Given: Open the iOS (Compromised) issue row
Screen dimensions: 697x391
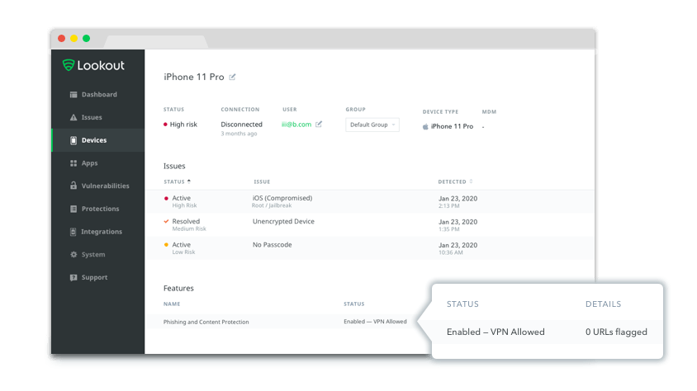Looking at the screenshot, I should click(282, 198).
